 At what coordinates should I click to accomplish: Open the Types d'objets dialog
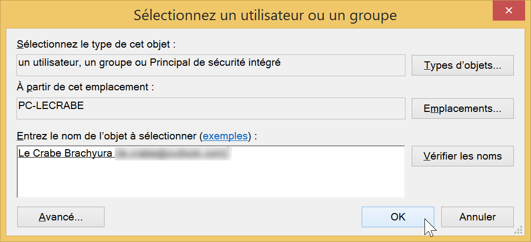pyautogui.click(x=463, y=65)
